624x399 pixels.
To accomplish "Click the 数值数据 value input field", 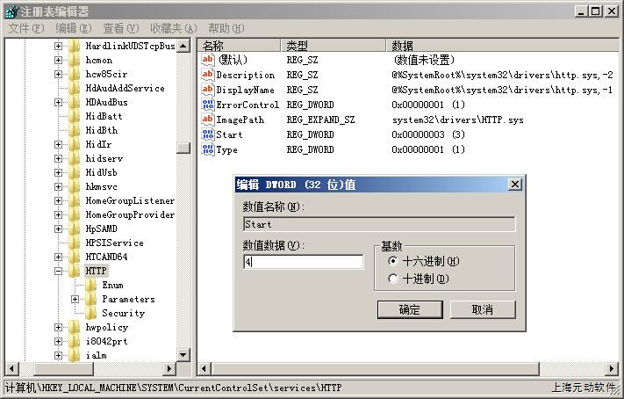I will [303, 262].
